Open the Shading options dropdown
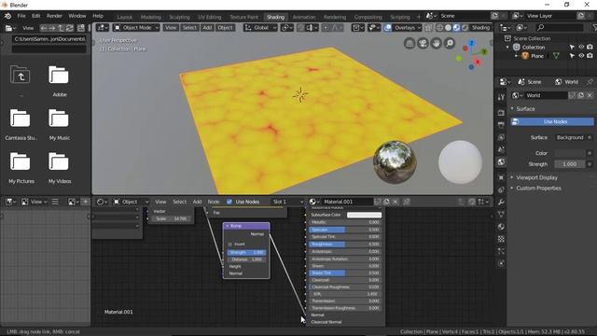Image resolution: width=597 pixels, height=336 pixels. pyautogui.click(x=481, y=28)
